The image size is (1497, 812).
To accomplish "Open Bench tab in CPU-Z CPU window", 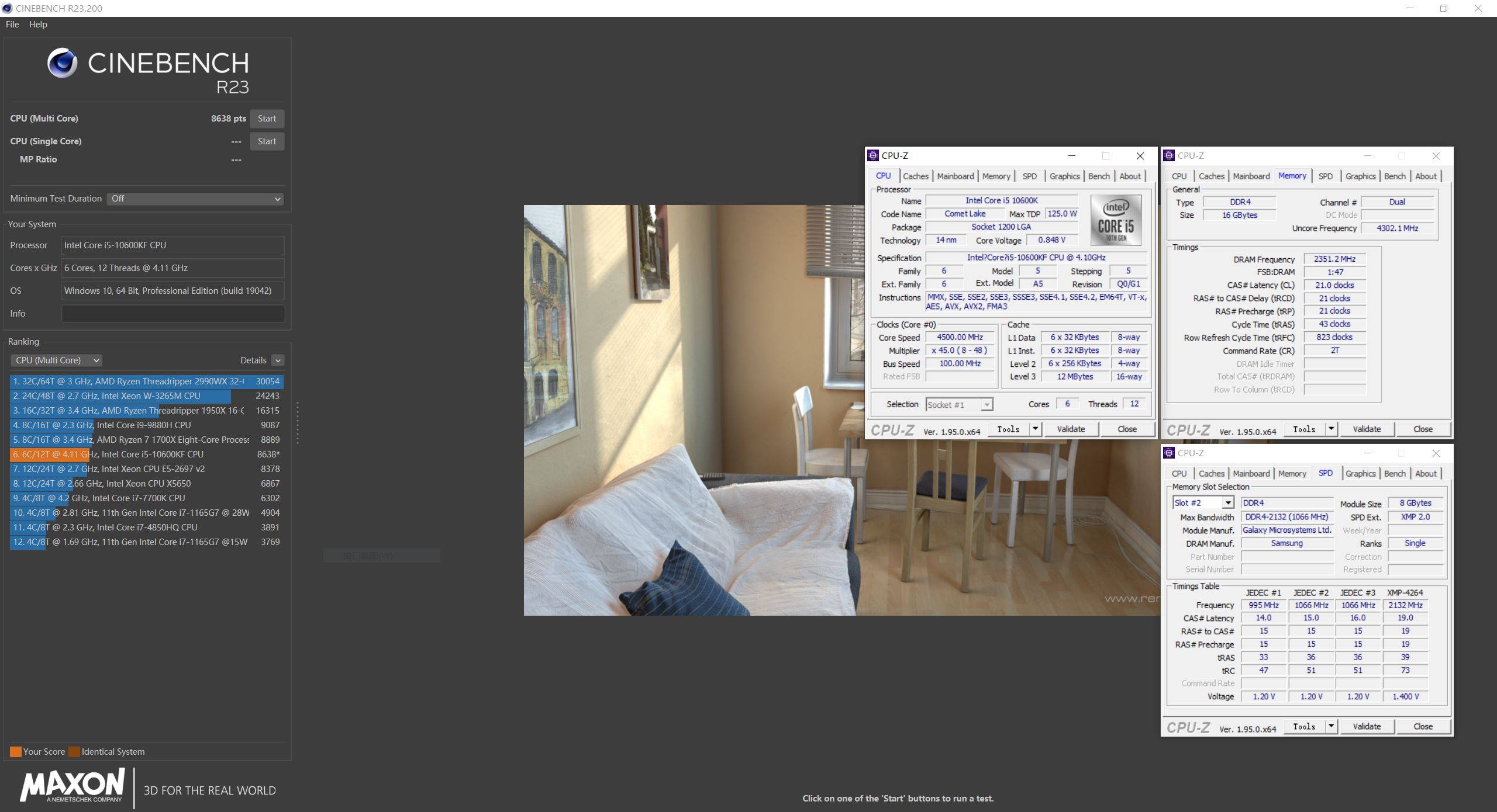I will pos(1099,176).
